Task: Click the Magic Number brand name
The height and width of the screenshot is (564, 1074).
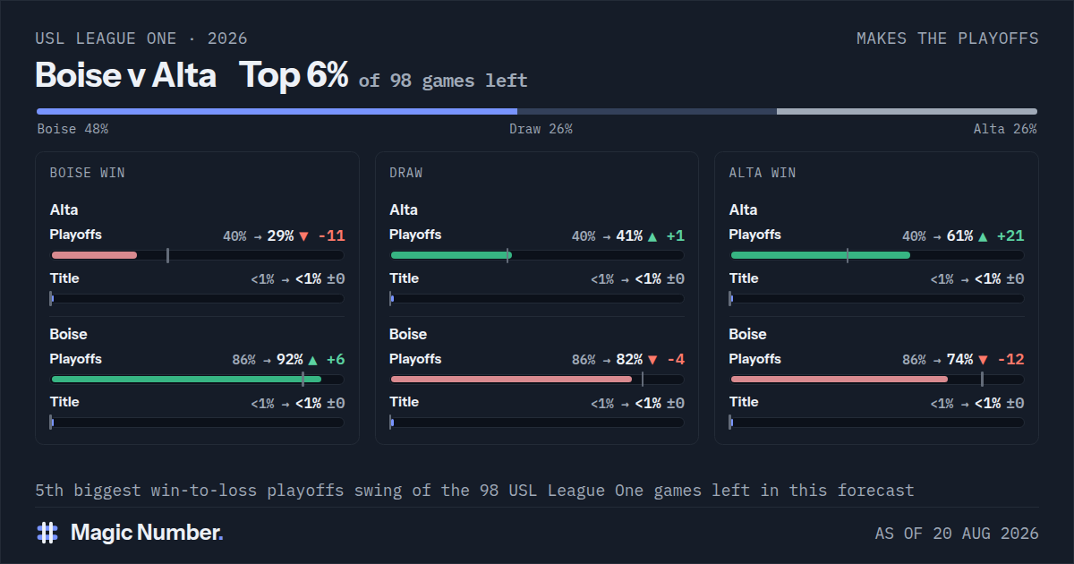Action: tap(147, 533)
